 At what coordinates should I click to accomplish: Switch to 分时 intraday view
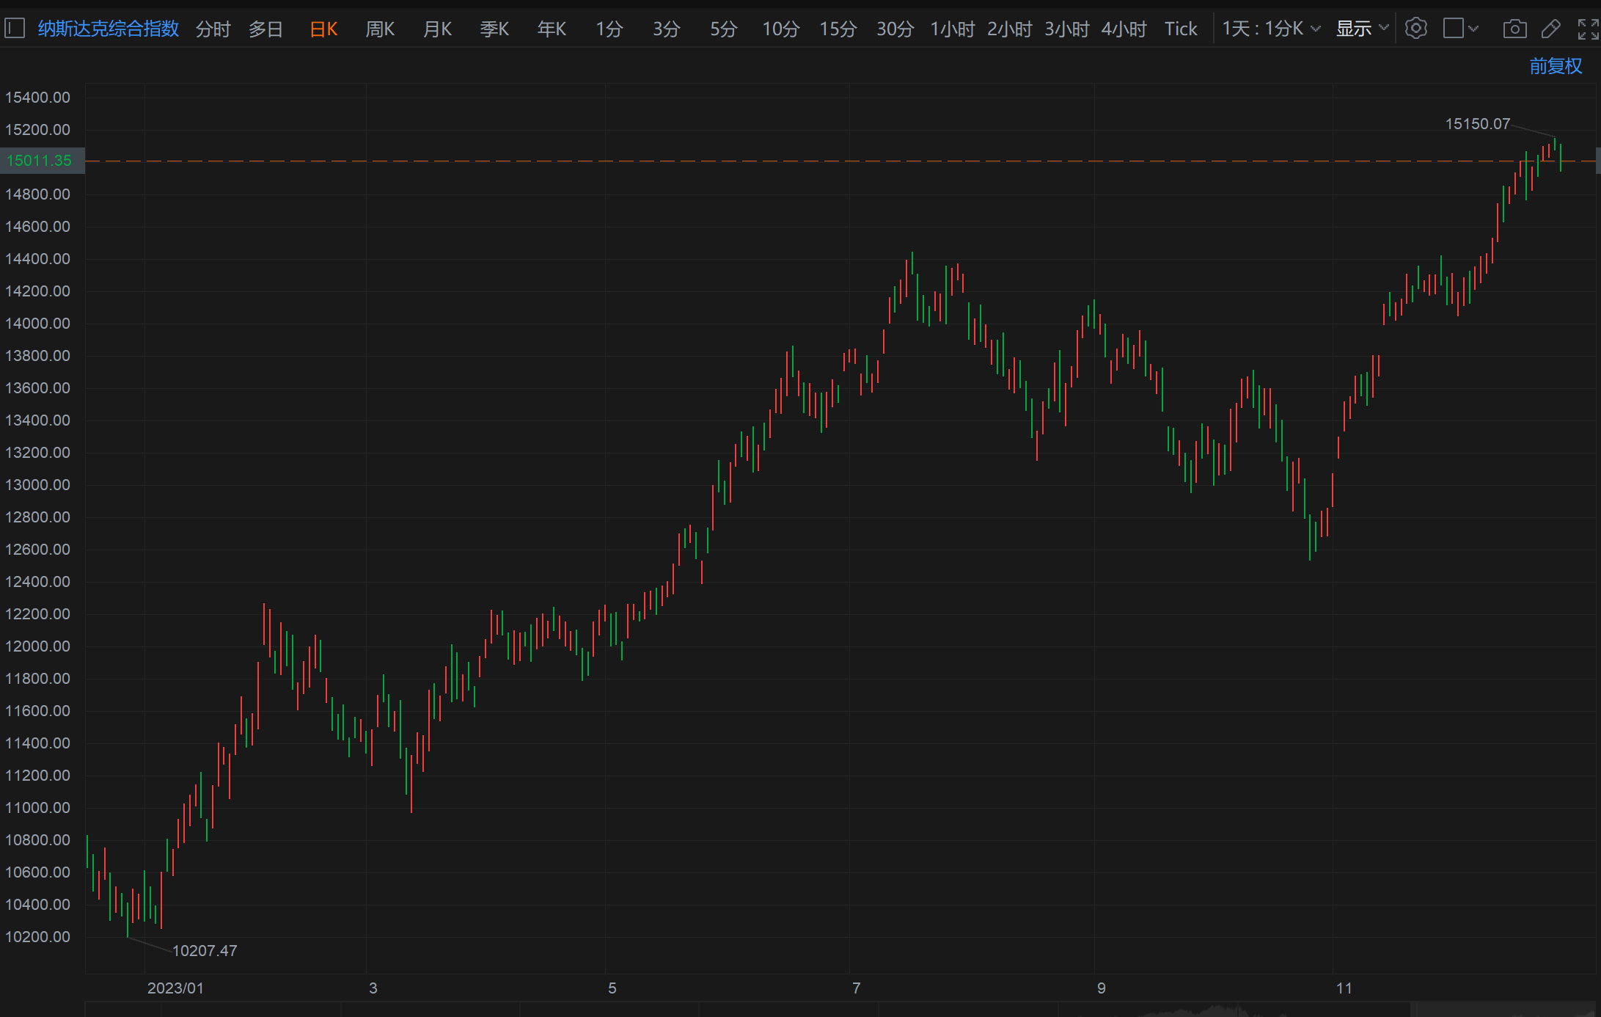(213, 29)
